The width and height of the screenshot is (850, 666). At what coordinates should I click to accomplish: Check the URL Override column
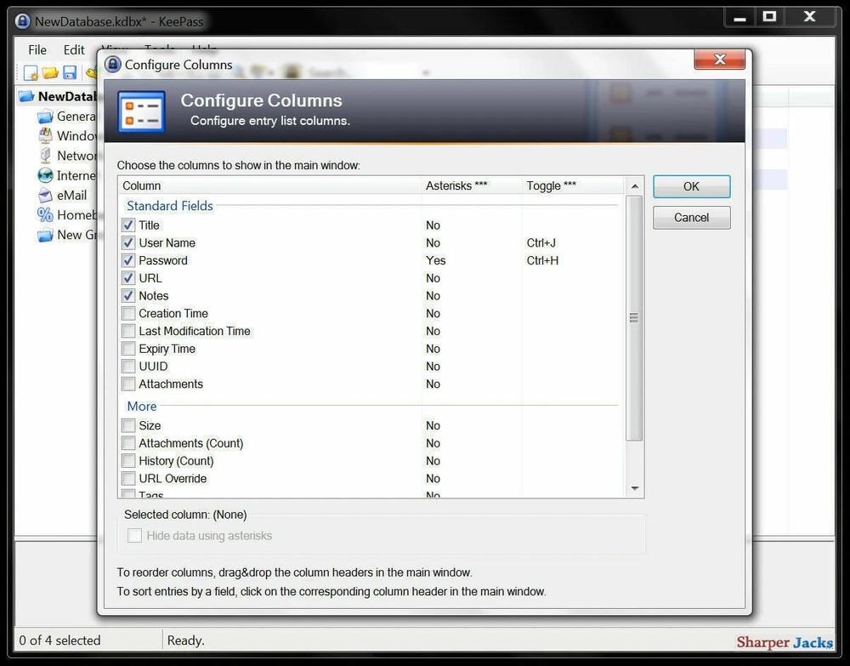[x=128, y=478]
